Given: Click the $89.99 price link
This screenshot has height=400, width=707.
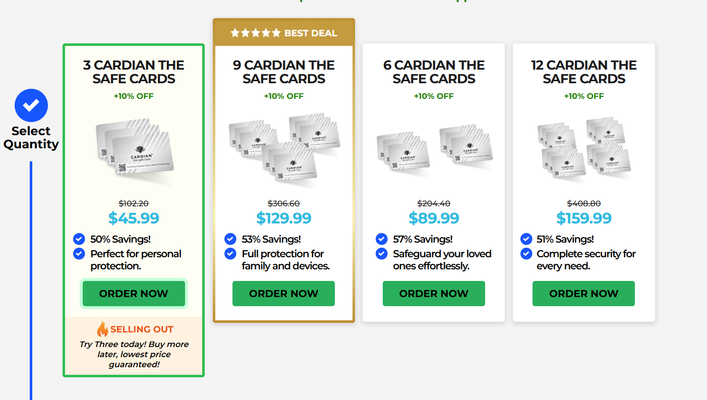Looking at the screenshot, I should (434, 218).
